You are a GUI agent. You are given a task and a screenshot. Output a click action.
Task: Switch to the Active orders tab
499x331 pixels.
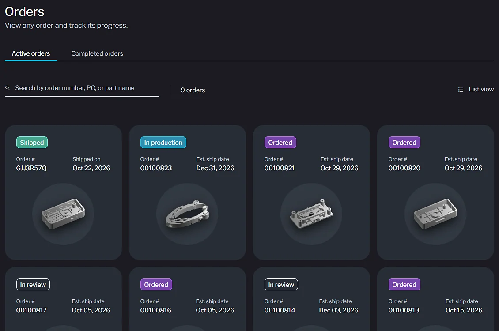(x=31, y=53)
